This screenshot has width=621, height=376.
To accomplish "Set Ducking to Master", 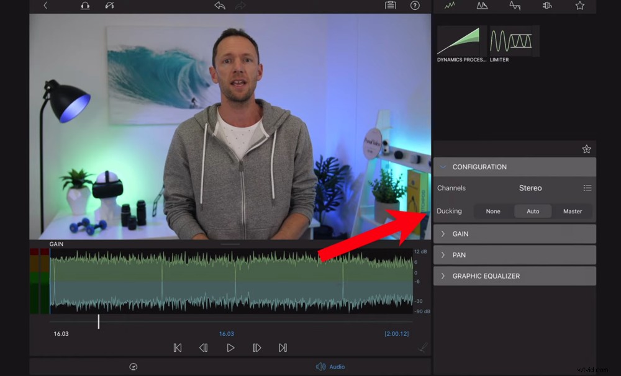I will 572,211.
